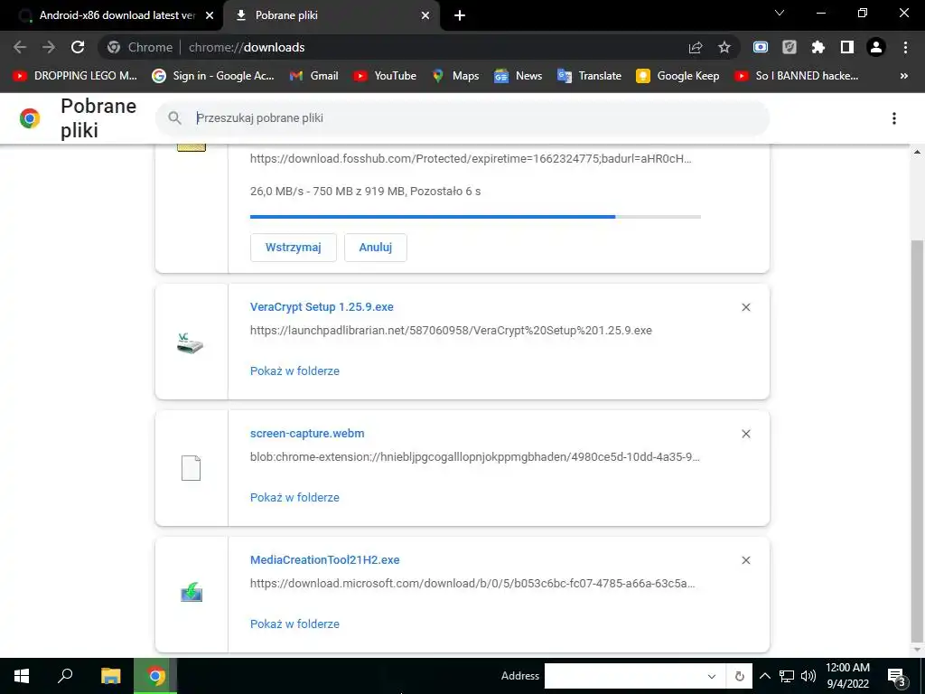Click the VeraCrypt file icon
The image size is (925, 694).
[x=191, y=342]
